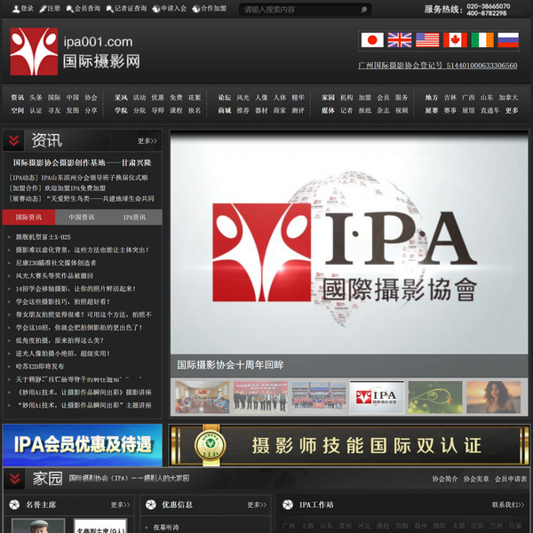Open the 论坛 navigation menu item
533x533 pixels.
point(225,98)
